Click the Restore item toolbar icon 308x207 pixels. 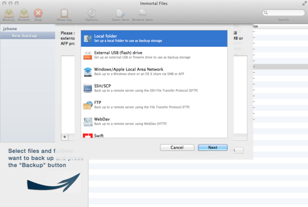tap(142, 13)
